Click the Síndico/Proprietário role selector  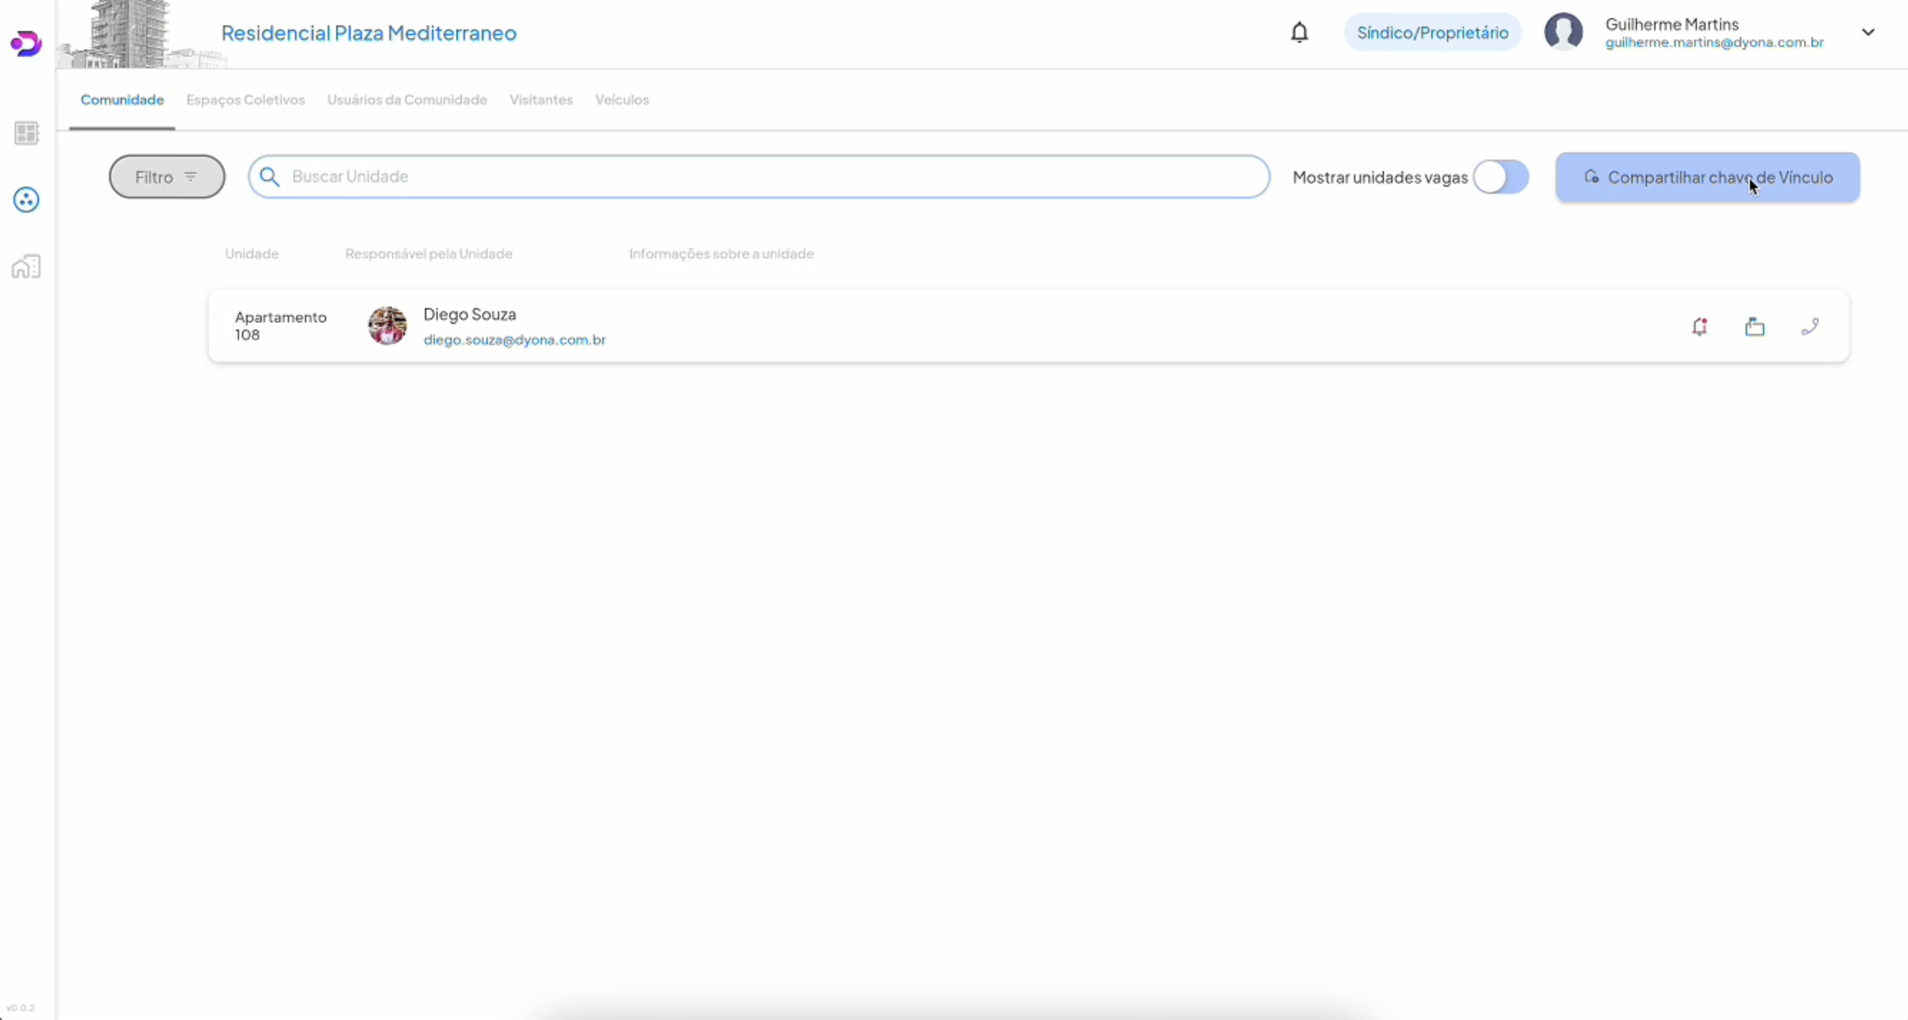point(1432,33)
